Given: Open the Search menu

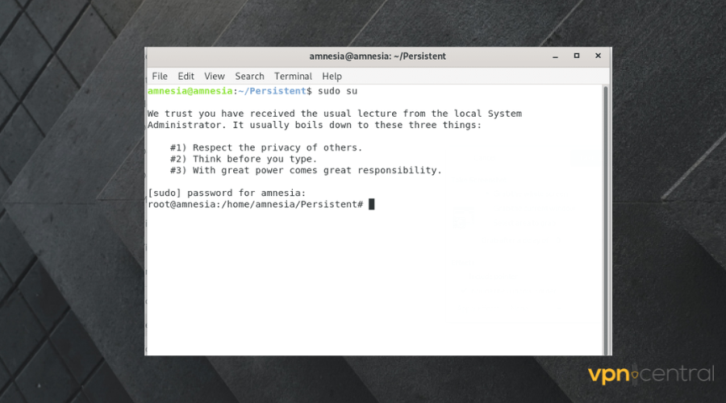Looking at the screenshot, I should coord(249,76).
